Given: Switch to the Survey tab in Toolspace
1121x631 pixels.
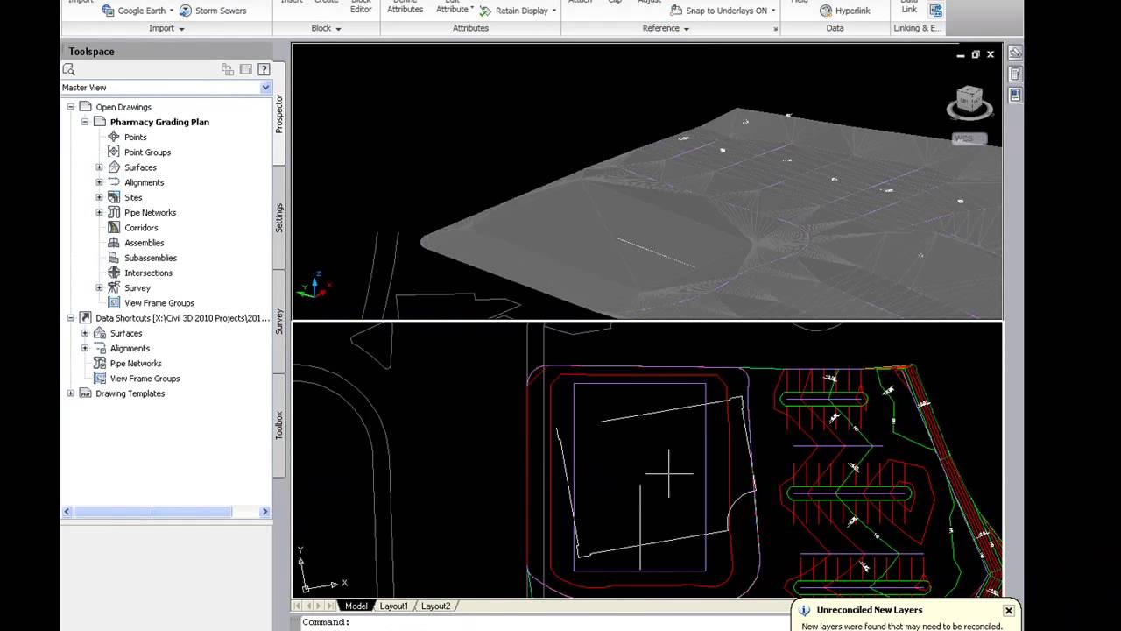Looking at the screenshot, I should [x=279, y=321].
